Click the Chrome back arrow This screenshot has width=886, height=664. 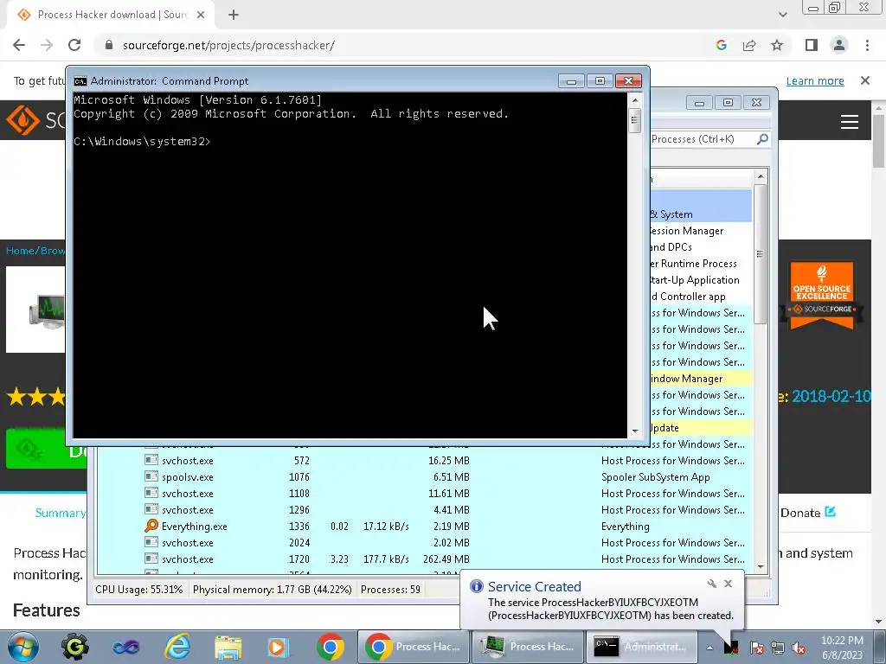pyautogui.click(x=19, y=45)
